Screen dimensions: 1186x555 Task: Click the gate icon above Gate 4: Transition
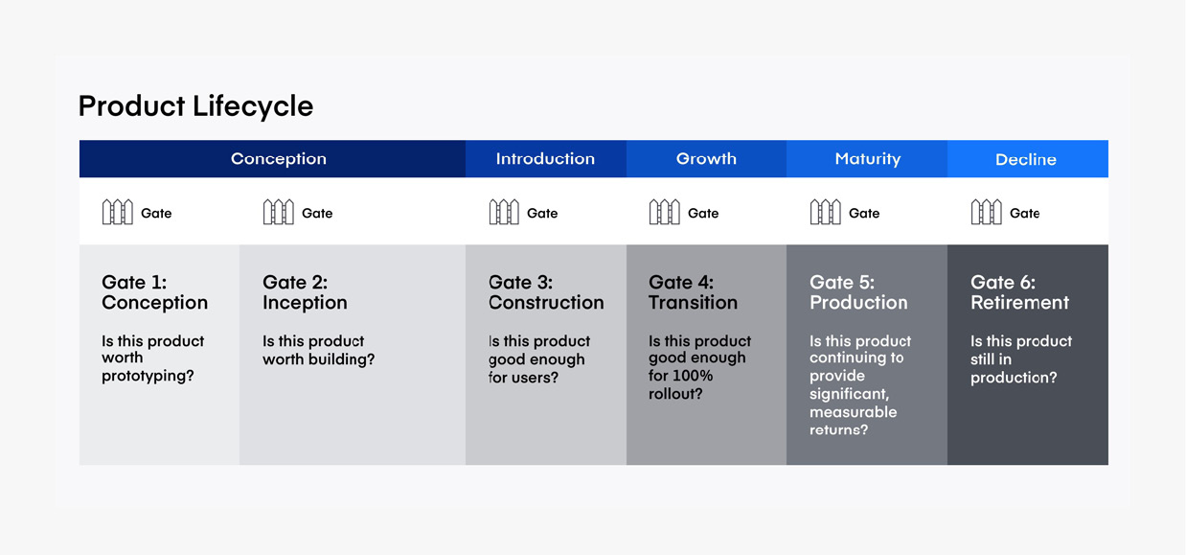coord(665,212)
